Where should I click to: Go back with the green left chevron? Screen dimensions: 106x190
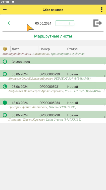tap(9, 23)
